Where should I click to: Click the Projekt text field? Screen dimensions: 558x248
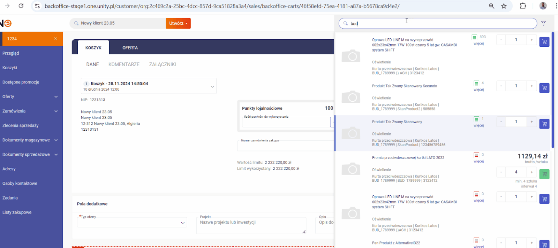coord(250,225)
